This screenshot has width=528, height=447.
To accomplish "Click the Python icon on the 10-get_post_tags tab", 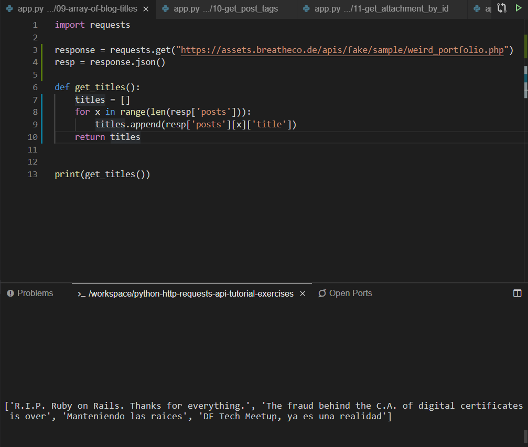I will (x=165, y=9).
